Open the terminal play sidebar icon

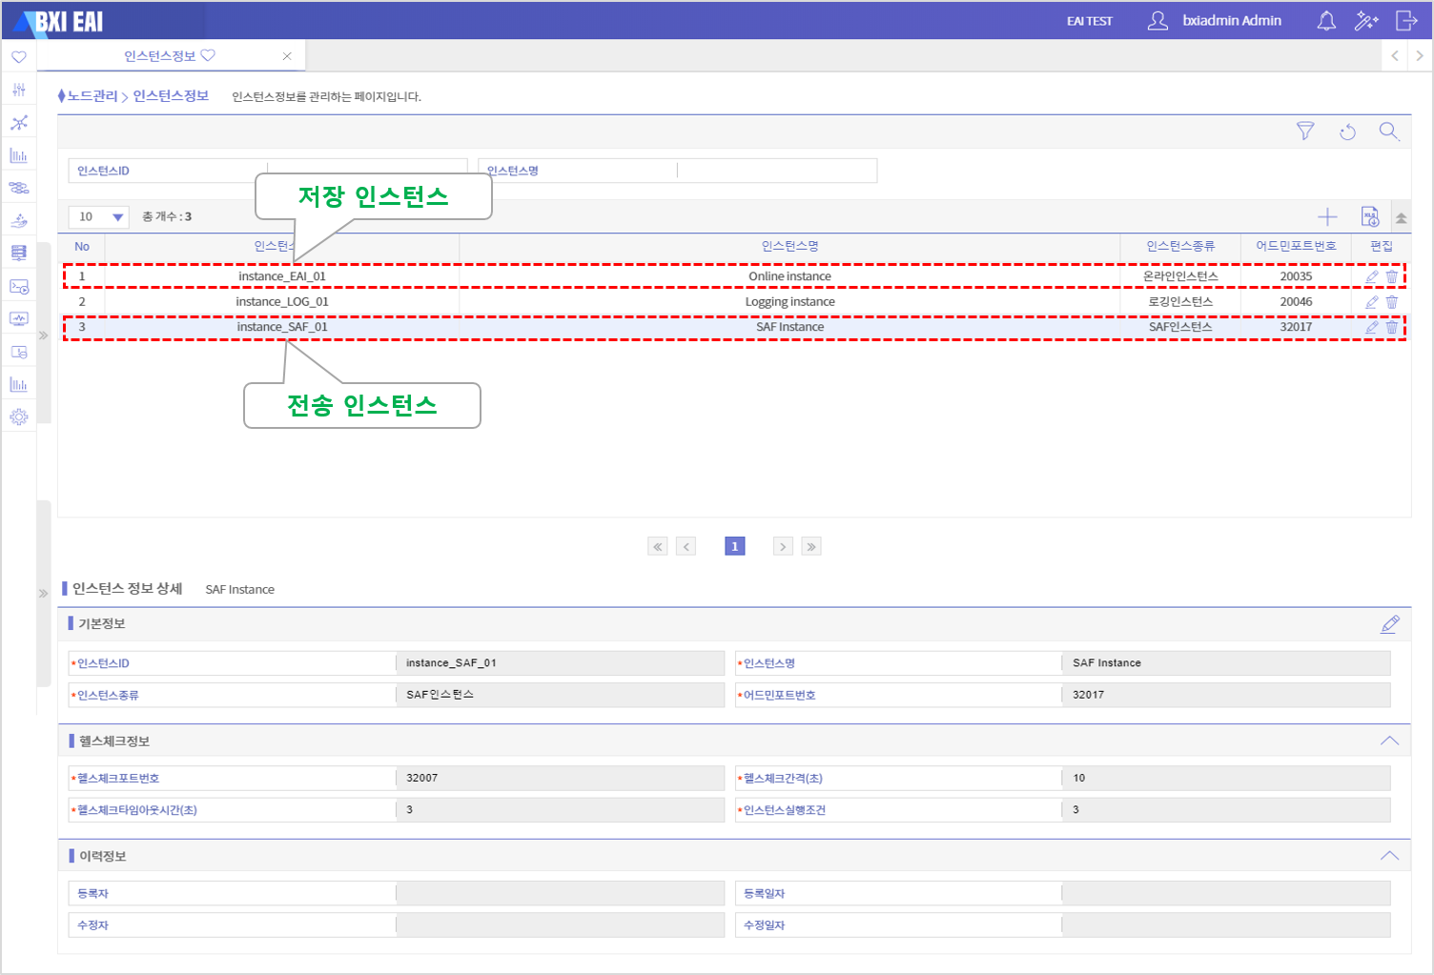point(19,286)
